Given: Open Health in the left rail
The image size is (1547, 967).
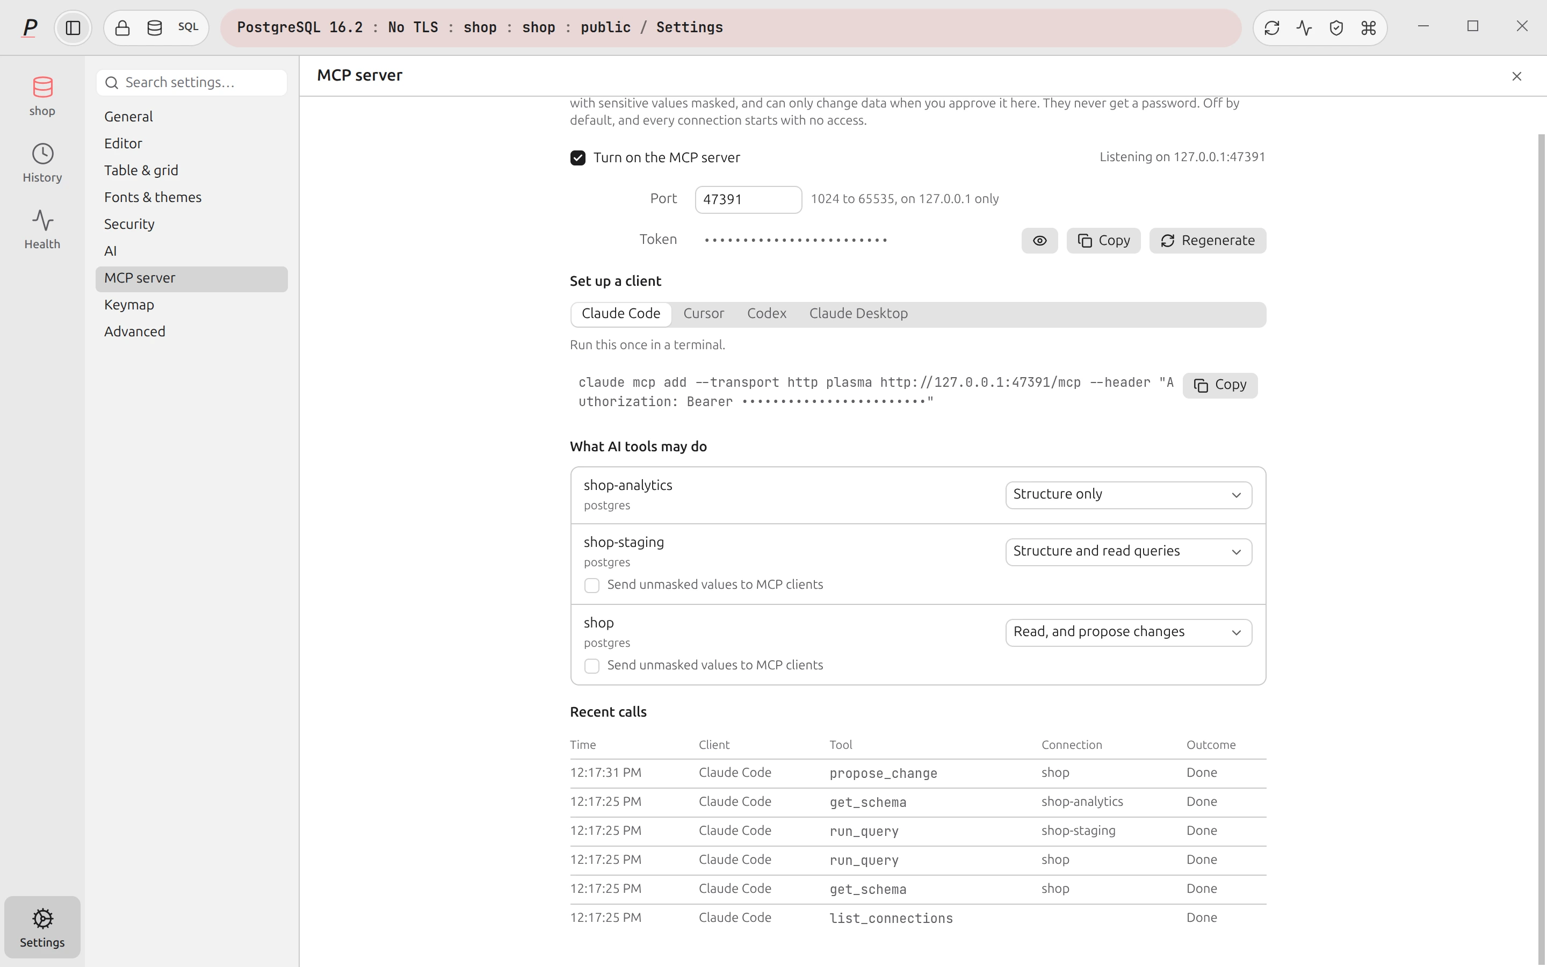Looking at the screenshot, I should 42,229.
